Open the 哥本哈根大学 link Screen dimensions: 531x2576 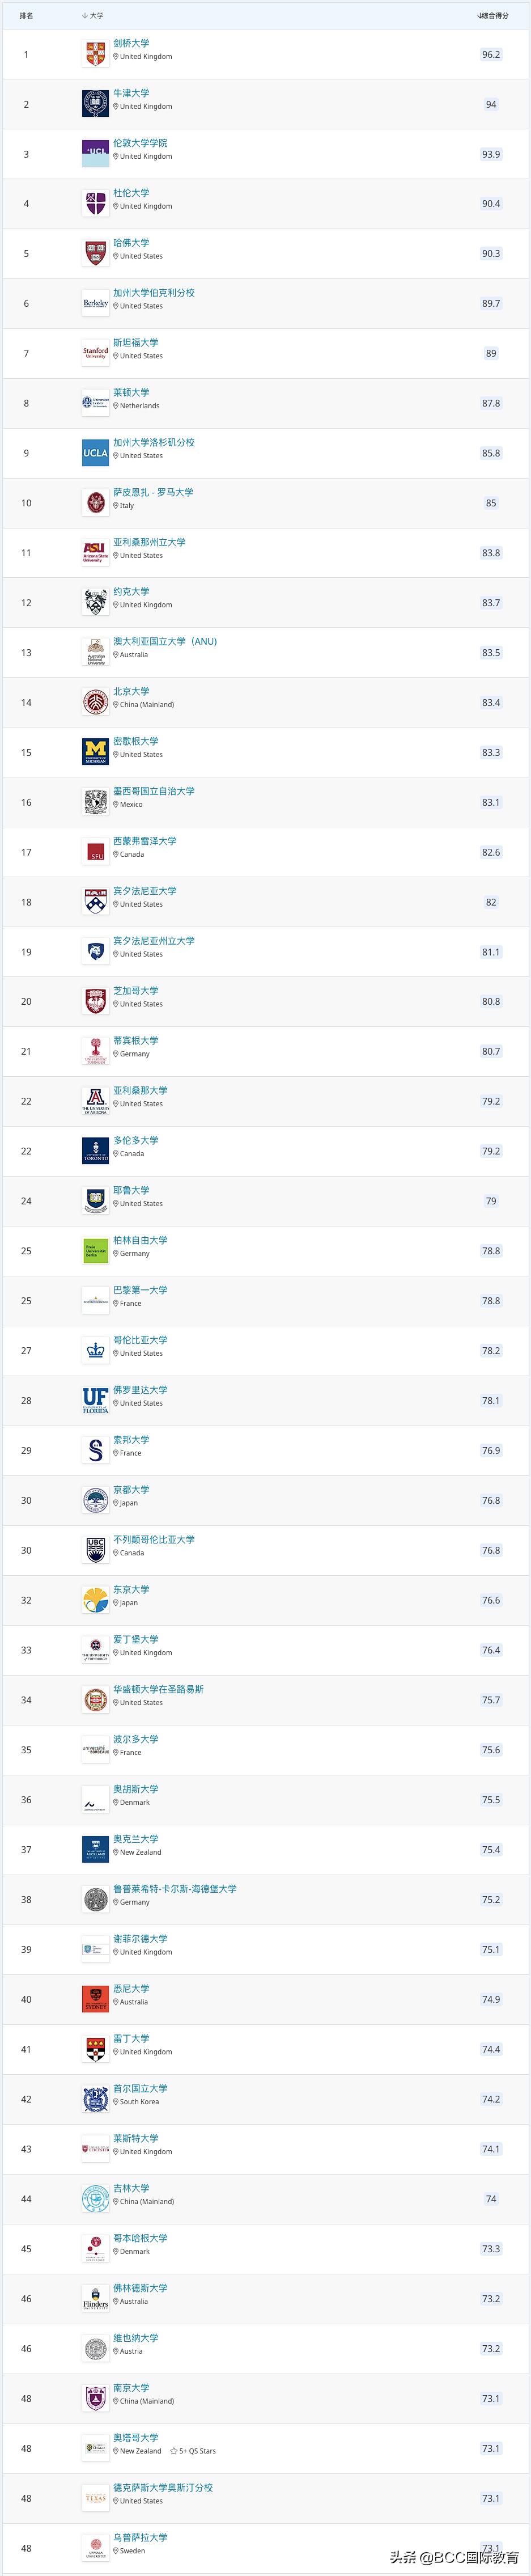[x=140, y=2238]
